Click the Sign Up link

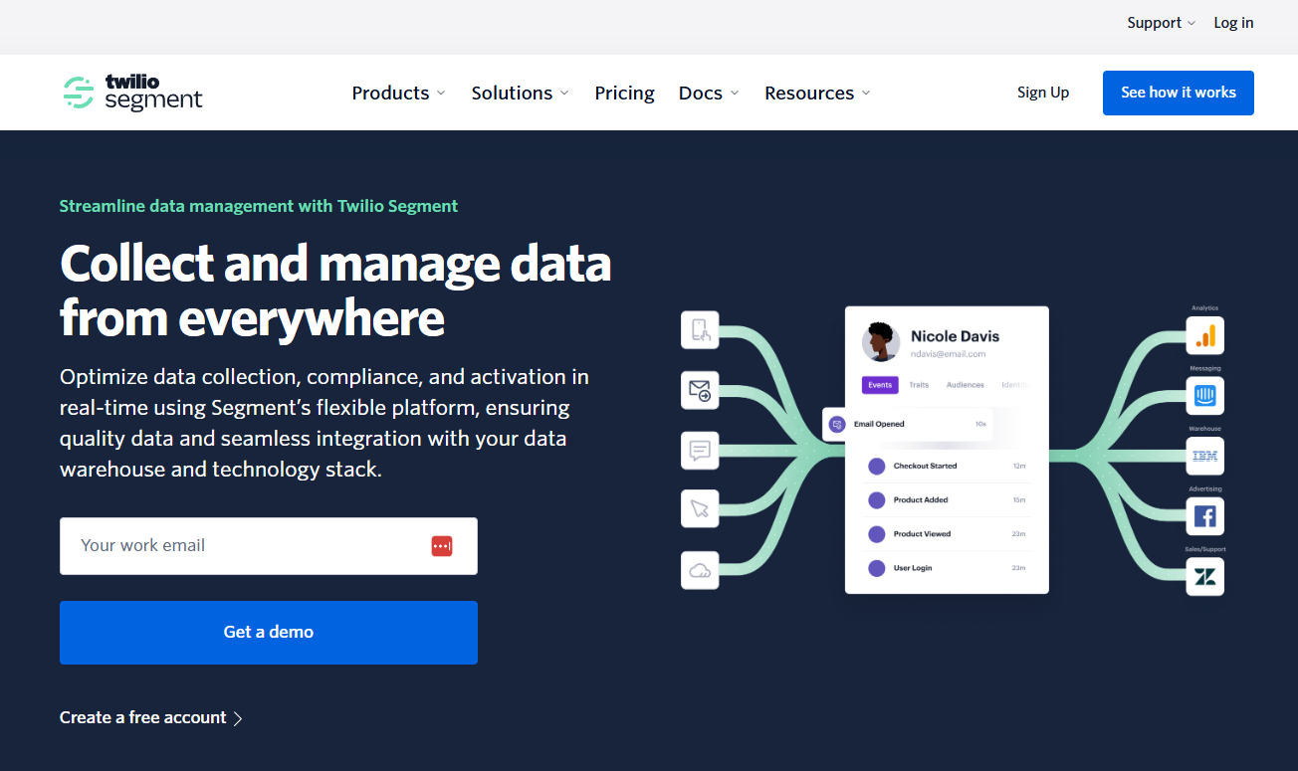coord(1043,93)
